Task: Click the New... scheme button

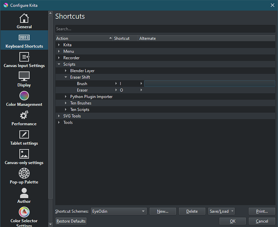Action: click(x=163, y=211)
